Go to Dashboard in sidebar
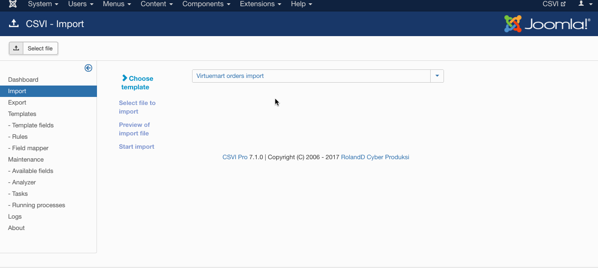 coord(23,80)
